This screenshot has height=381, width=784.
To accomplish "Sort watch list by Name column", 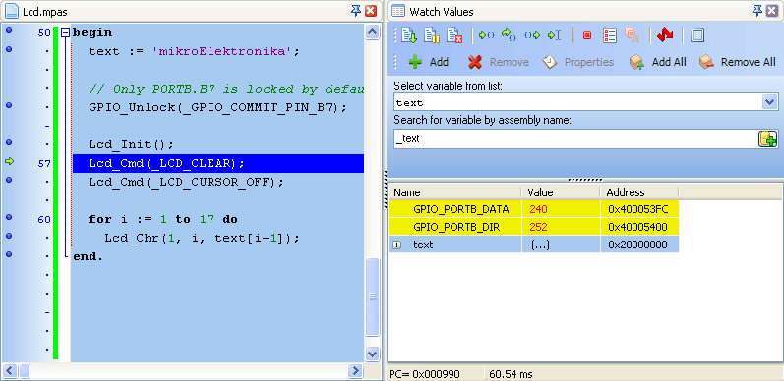I will [455, 192].
